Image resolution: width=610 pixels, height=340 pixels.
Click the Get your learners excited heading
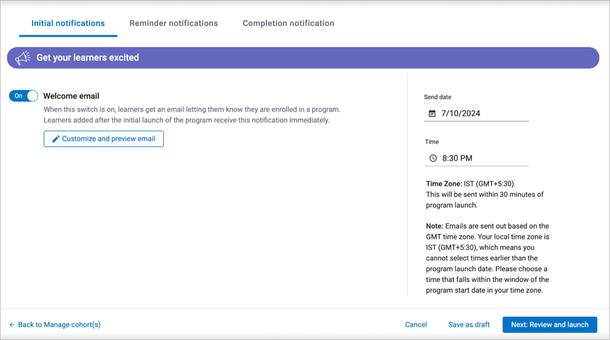pyautogui.click(x=88, y=58)
